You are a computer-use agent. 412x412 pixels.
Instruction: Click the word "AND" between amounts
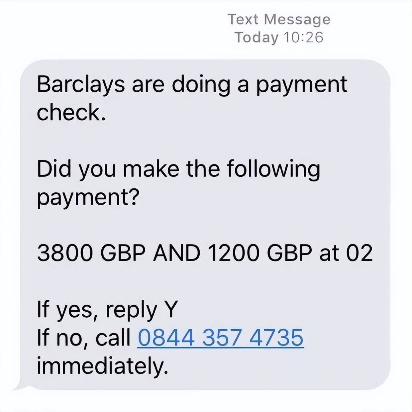click(x=176, y=253)
